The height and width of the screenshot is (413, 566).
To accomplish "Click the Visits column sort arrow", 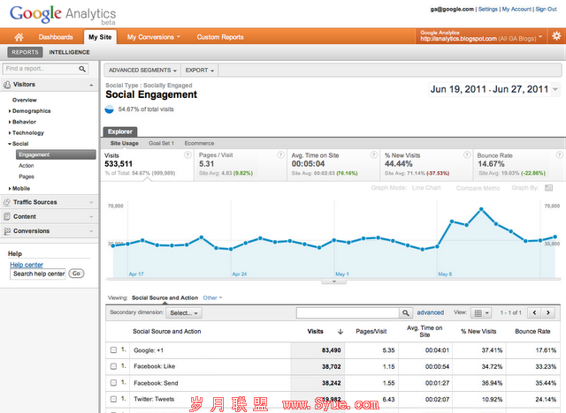I will tap(340, 332).
